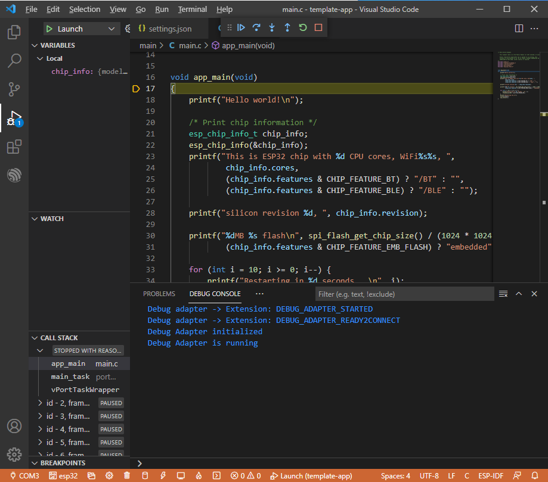The height and width of the screenshot is (482, 548).
Task: Click the debug console filter field
Action: click(x=404, y=294)
